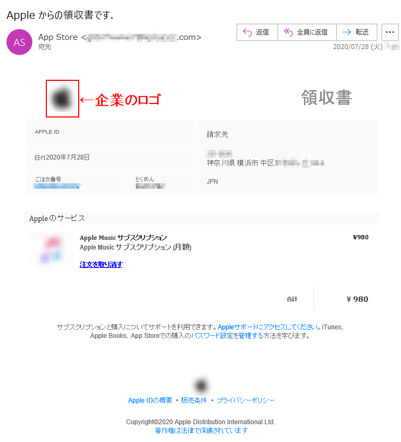Open the 著作権は法律で保護されています link
The image size is (401, 442).
[201, 431]
